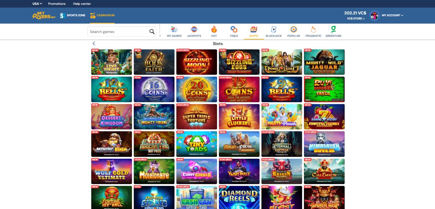Open the Blackjack category
Screen dimensions: 435x209
[274, 32]
